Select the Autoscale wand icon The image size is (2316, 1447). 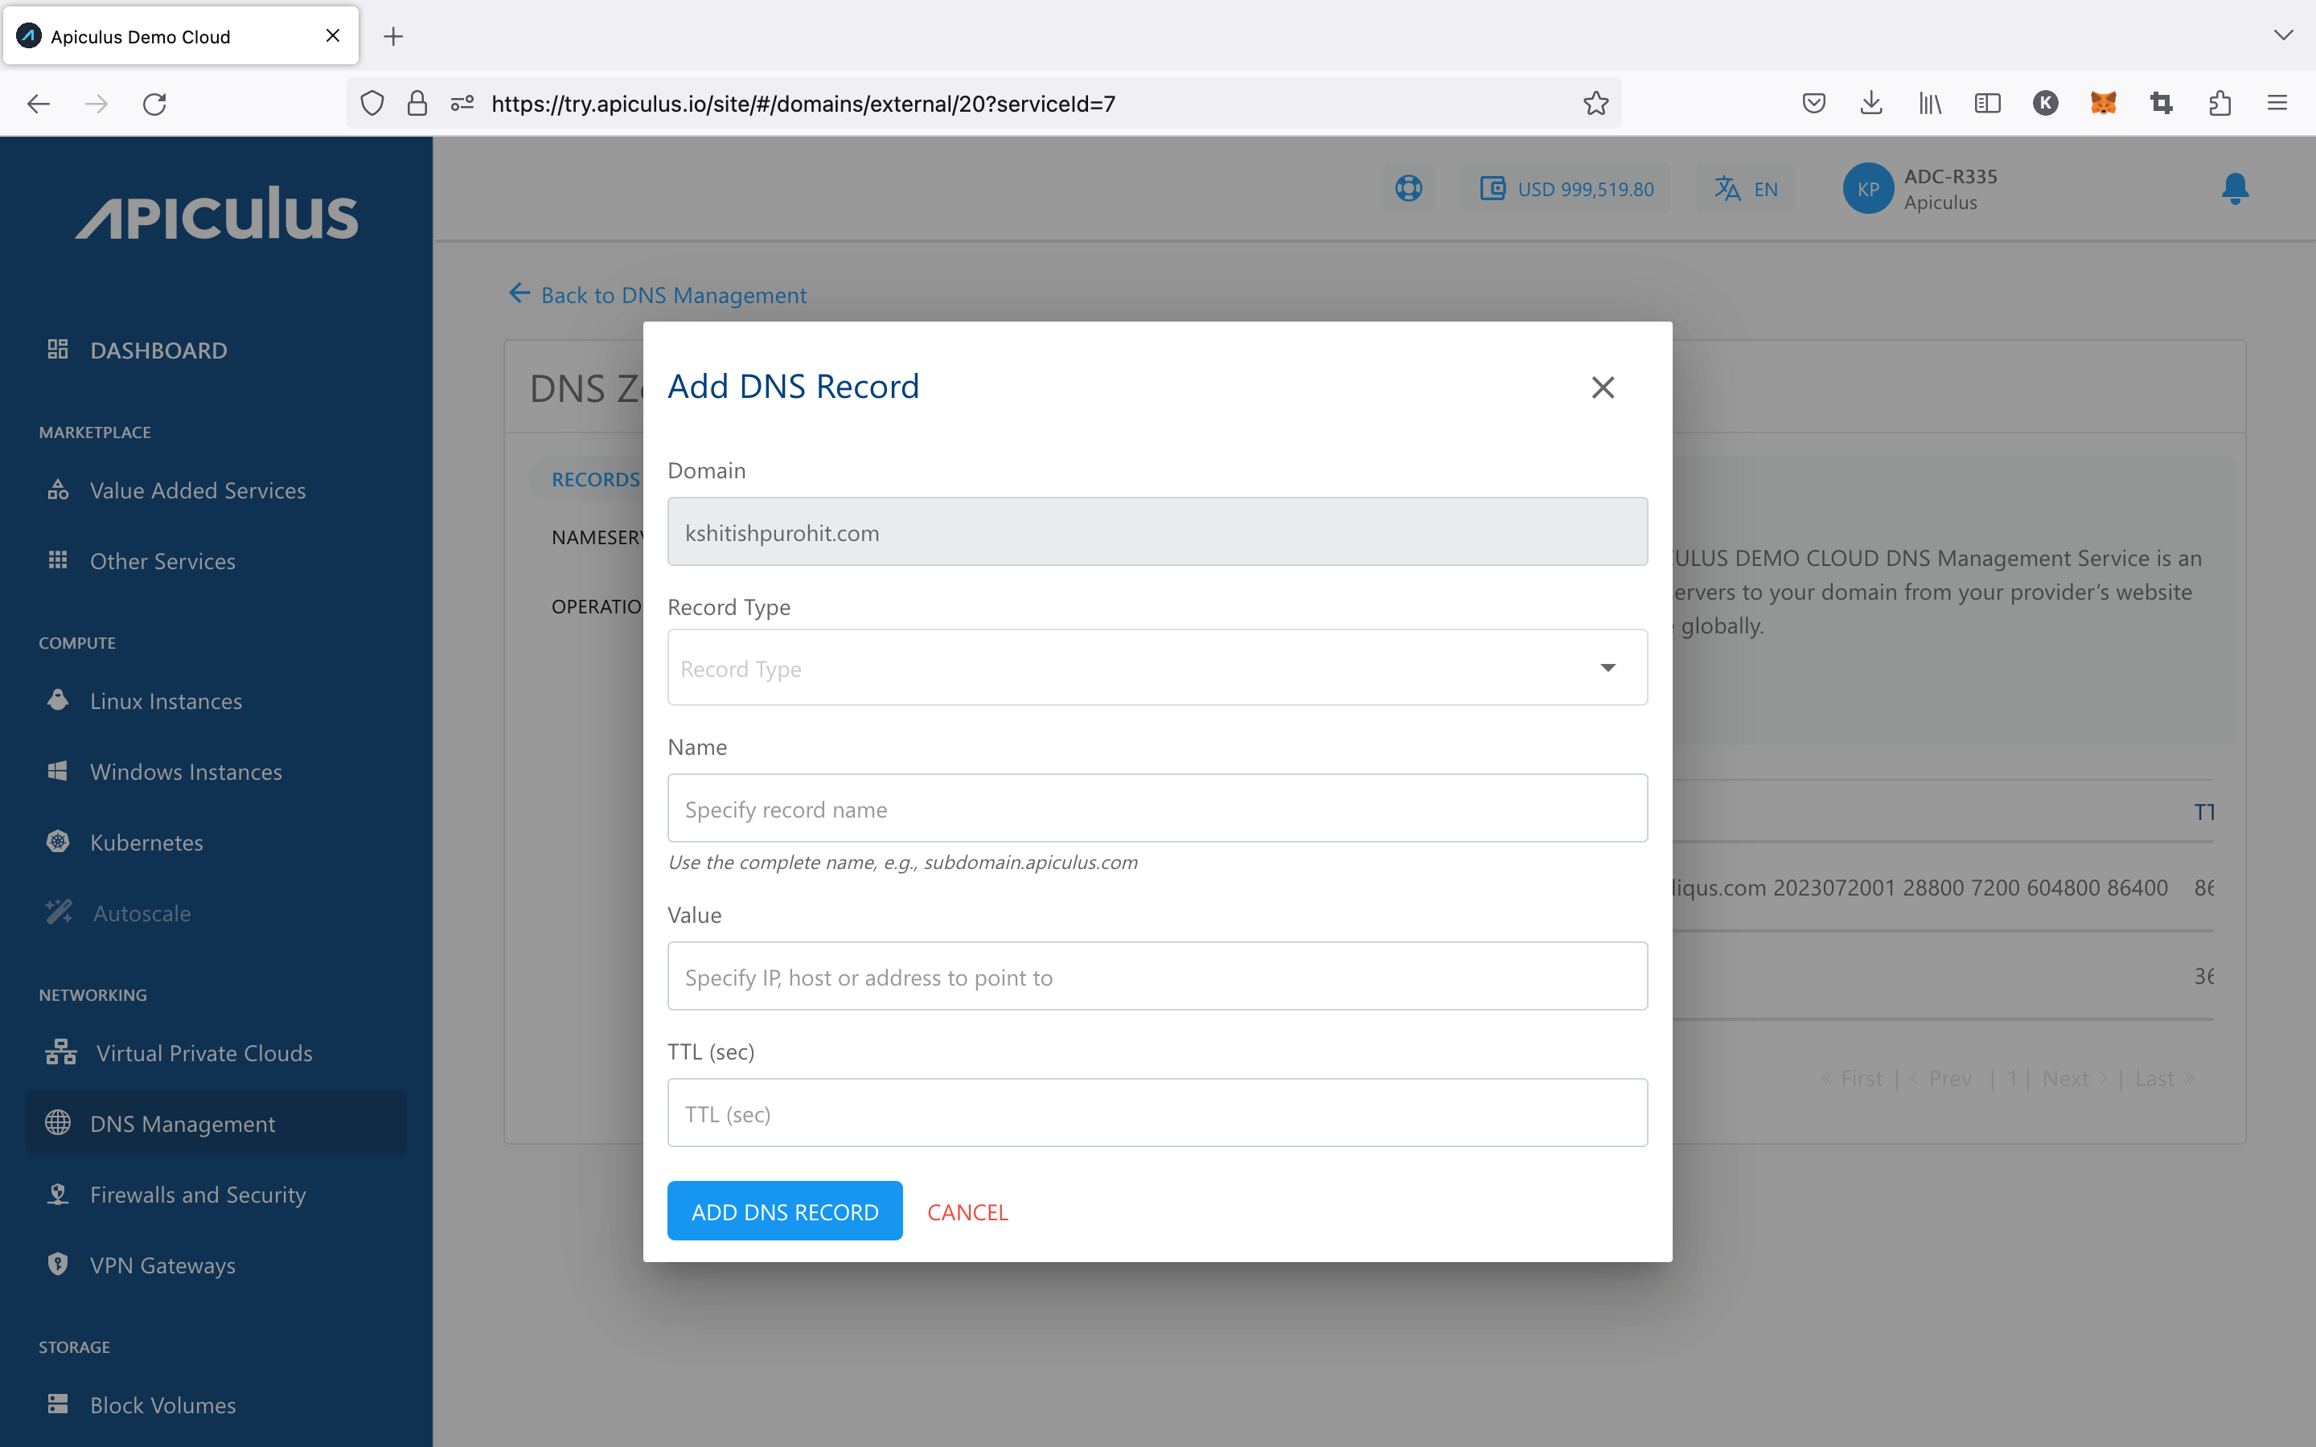pos(59,912)
